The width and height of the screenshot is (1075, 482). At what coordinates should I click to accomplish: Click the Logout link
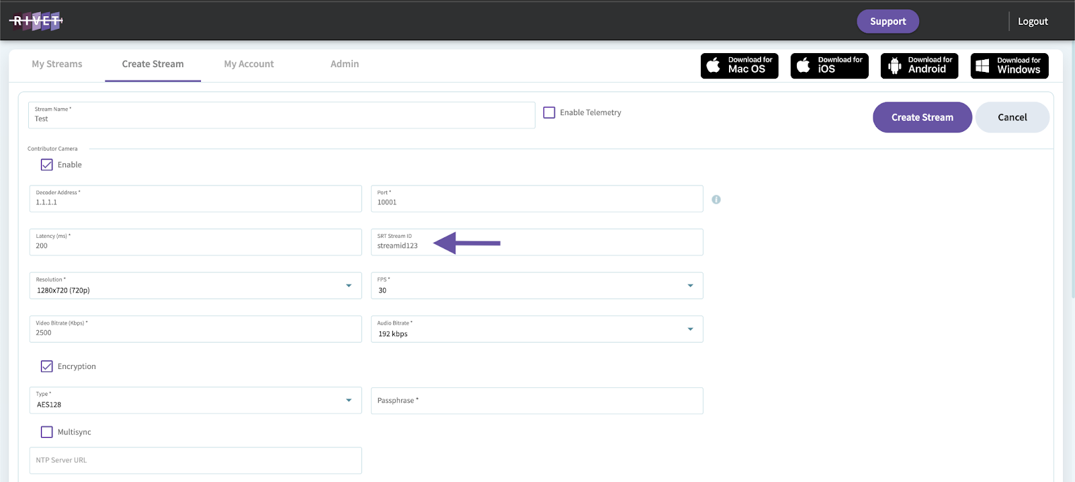click(x=1033, y=22)
